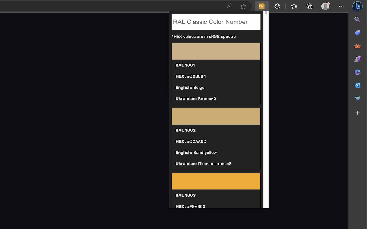The image size is (367, 229).
Task: Open the sidebar Microsoft 365 icon
Action: coord(357,72)
